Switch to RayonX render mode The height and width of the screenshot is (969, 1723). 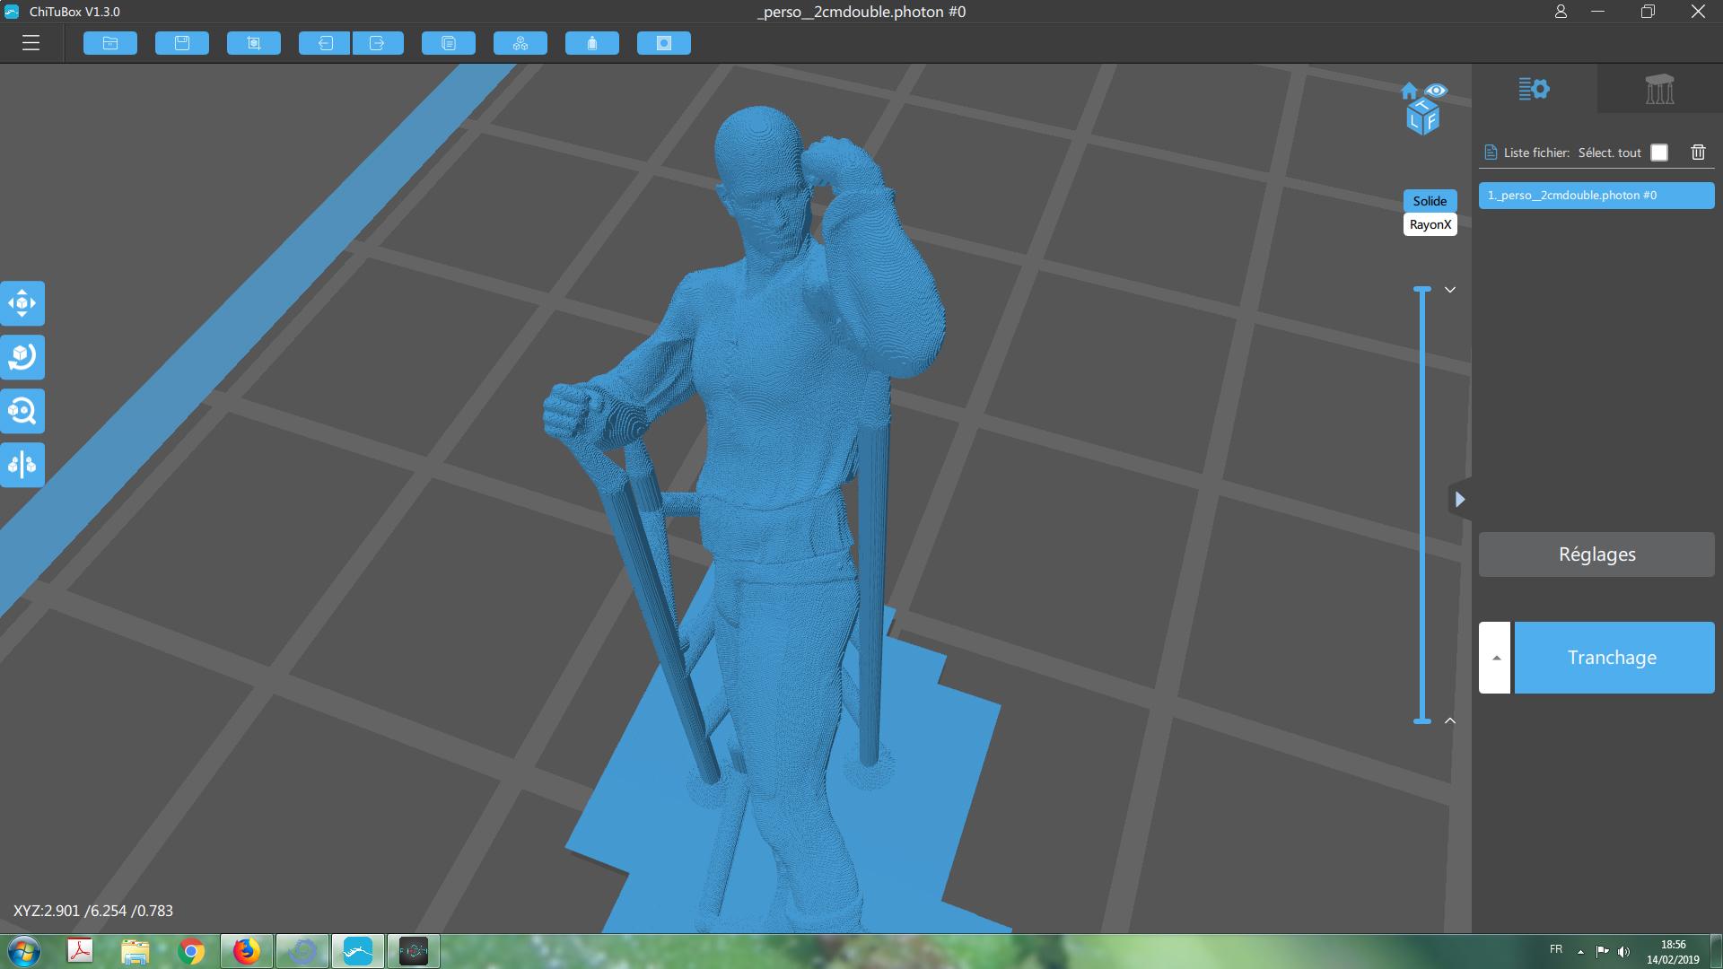pyautogui.click(x=1430, y=224)
